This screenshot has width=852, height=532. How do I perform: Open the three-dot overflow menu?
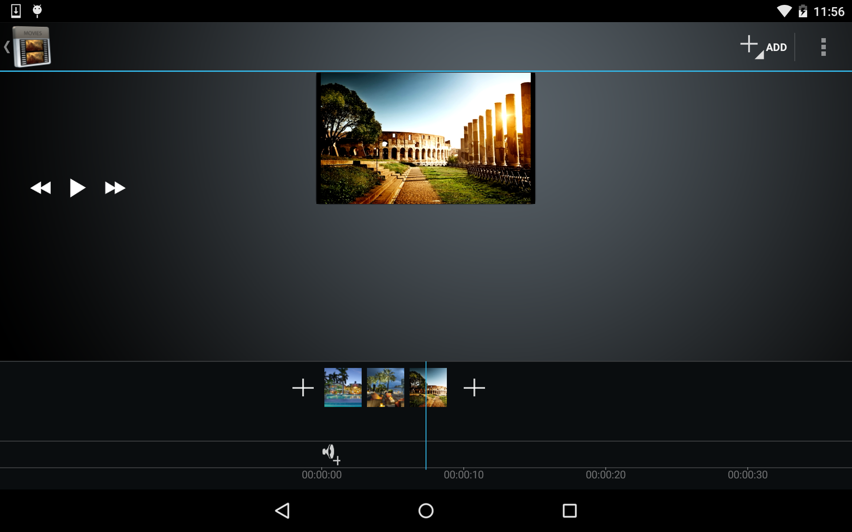(x=823, y=47)
